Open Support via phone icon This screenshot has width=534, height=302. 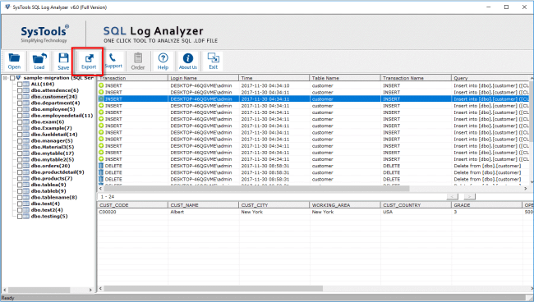[x=113, y=62]
